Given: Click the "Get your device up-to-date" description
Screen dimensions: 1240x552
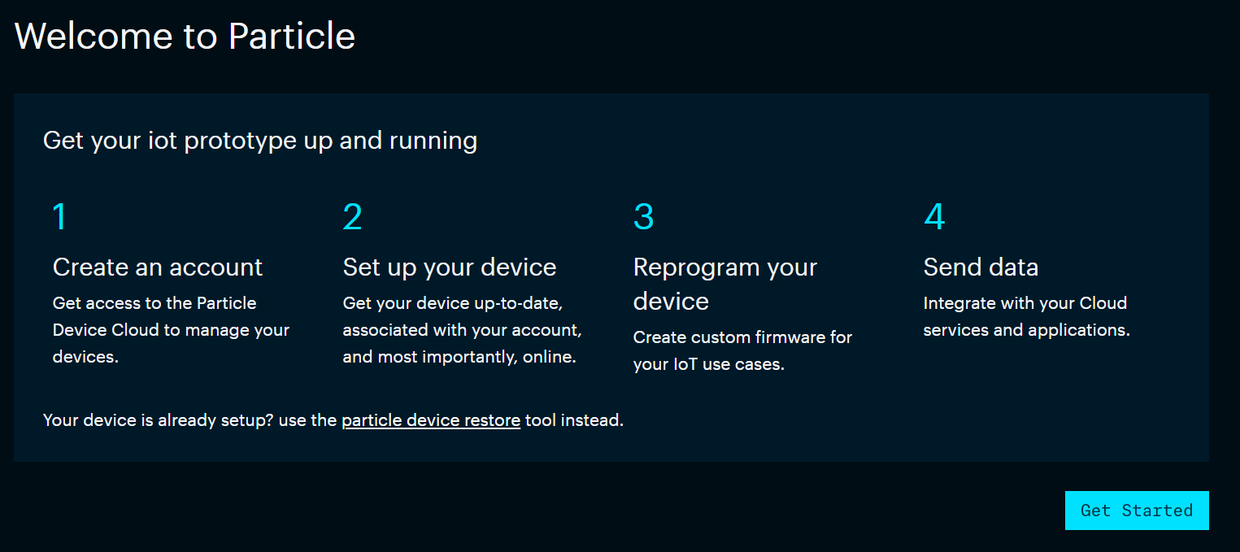Looking at the screenshot, I should (462, 330).
